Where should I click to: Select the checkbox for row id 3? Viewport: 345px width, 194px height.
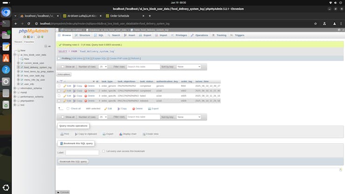pyautogui.click(x=59, y=96)
